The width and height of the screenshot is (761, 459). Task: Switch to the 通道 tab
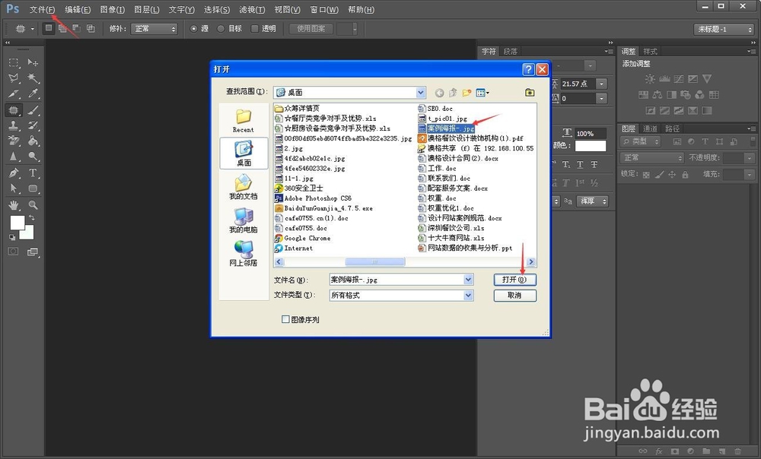coord(650,127)
